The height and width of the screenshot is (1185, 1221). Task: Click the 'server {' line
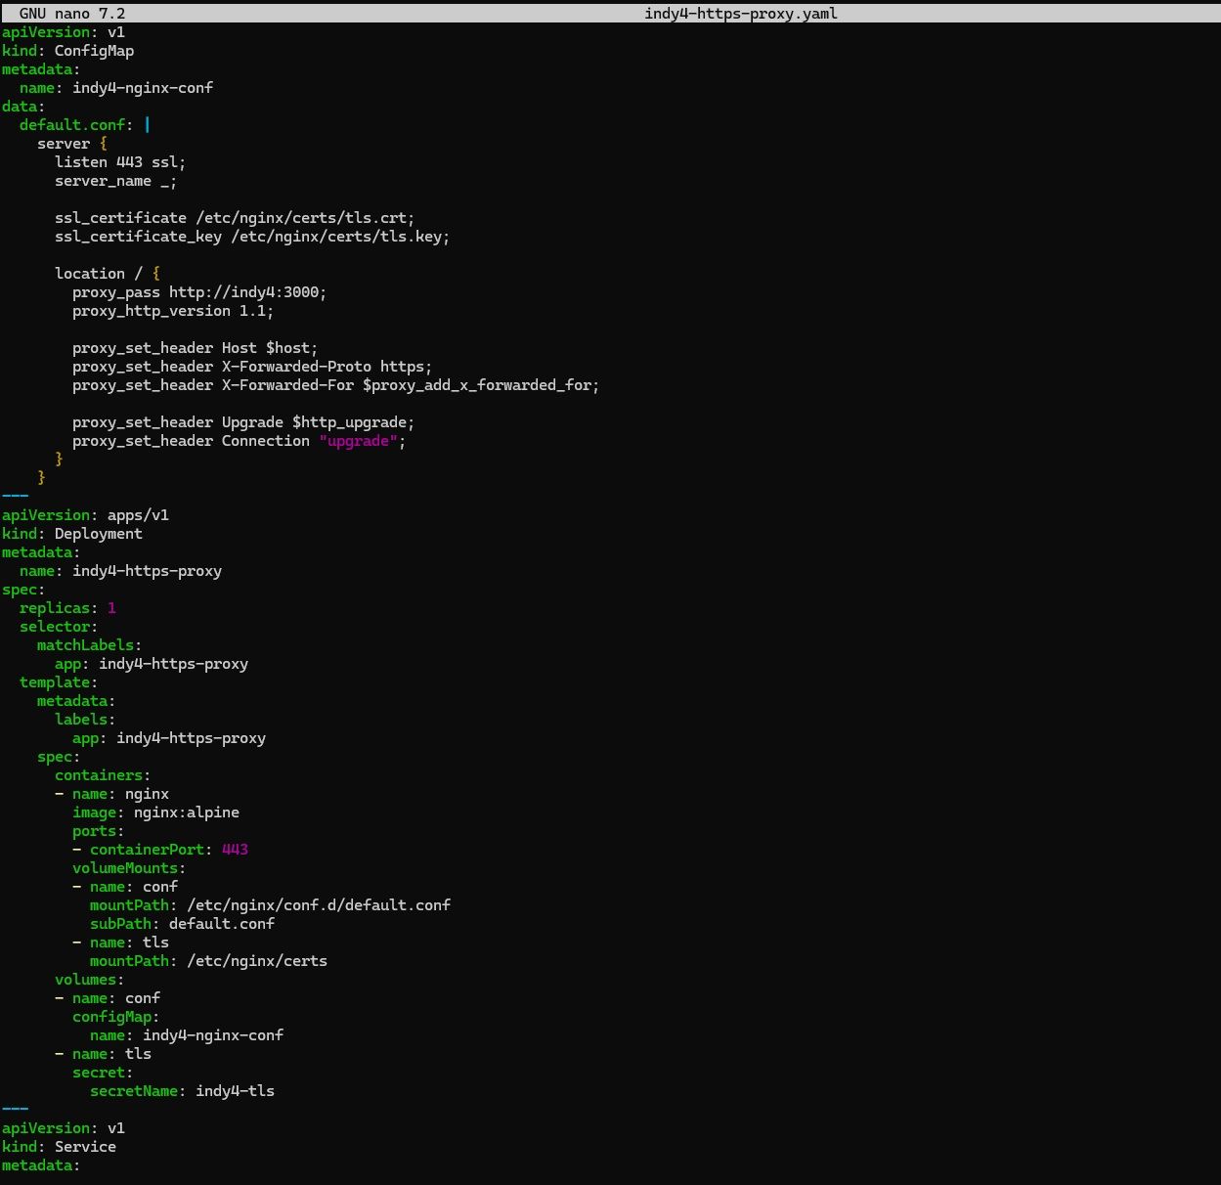[x=72, y=144]
